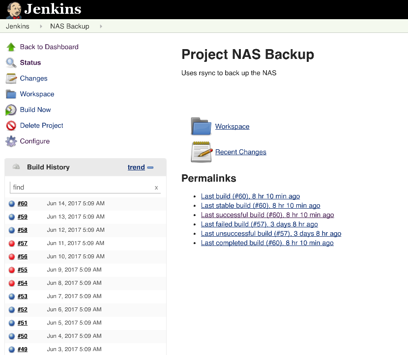
Task: Click the Configure gear icon
Action: coord(11,141)
